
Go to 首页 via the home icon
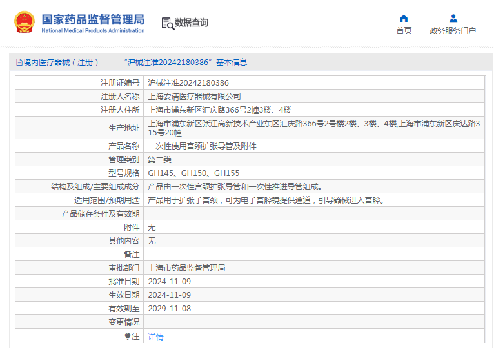404,18
